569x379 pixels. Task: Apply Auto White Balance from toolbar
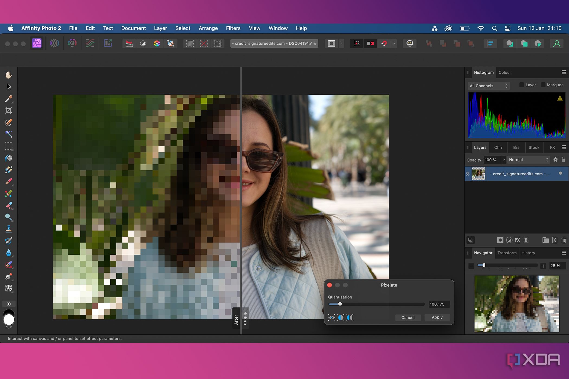pos(171,43)
